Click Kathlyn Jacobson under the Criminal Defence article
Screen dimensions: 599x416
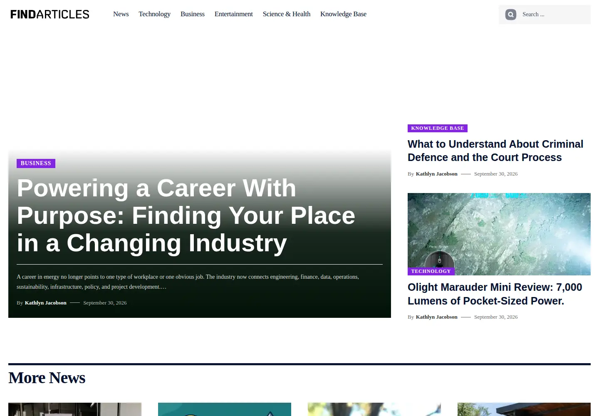click(436, 174)
